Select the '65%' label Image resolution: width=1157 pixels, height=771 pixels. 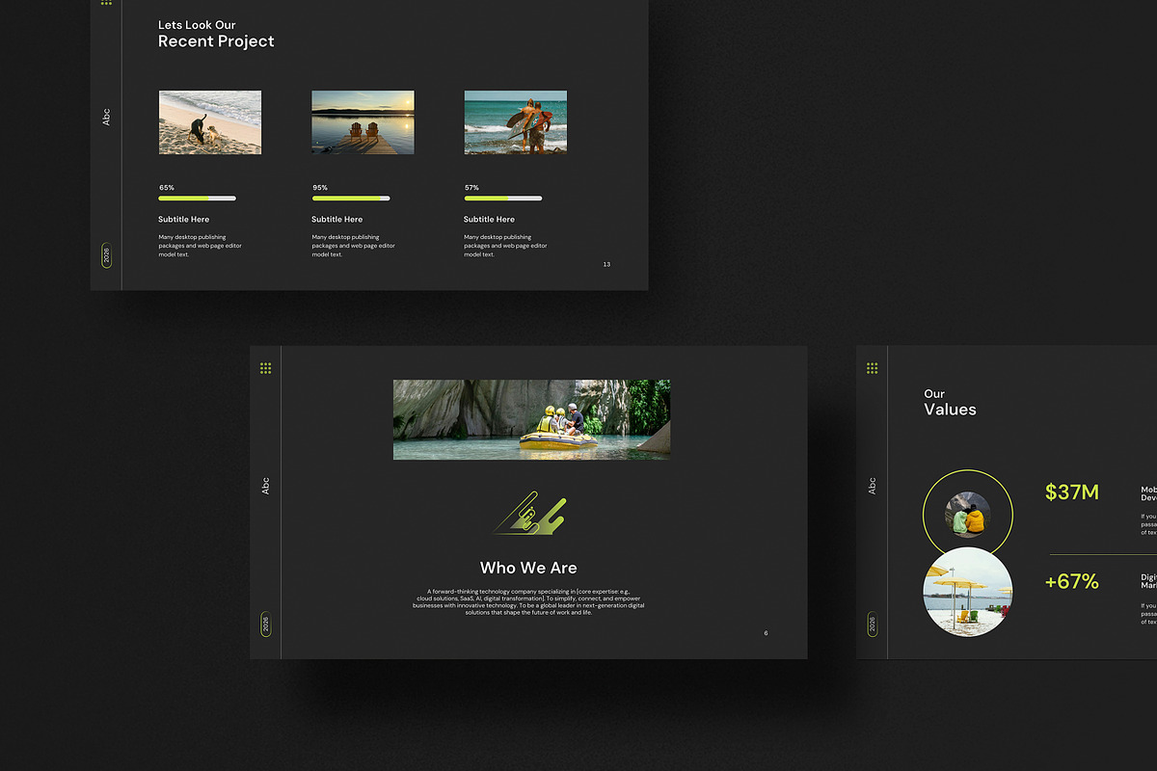167,188
